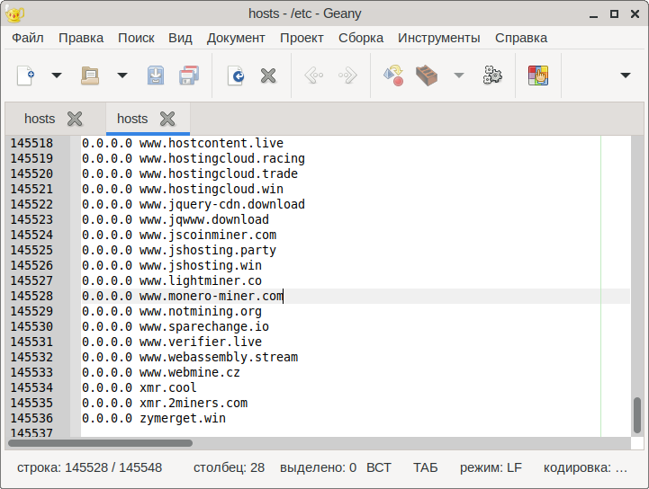Click the horizontal scrollbar thumb
Screen dimensions: 649x489
tap(99, 442)
